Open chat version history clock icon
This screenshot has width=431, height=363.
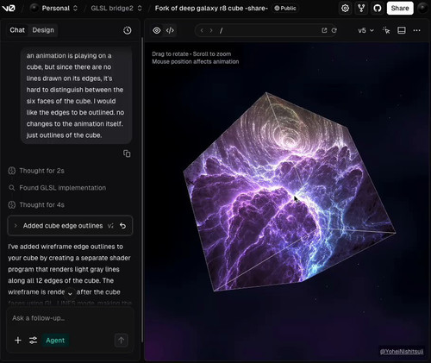(x=128, y=30)
